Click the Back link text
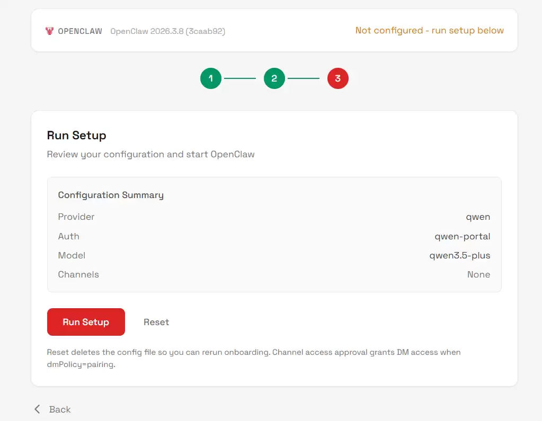The height and width of the screenshot is (421, 542). 60,409
